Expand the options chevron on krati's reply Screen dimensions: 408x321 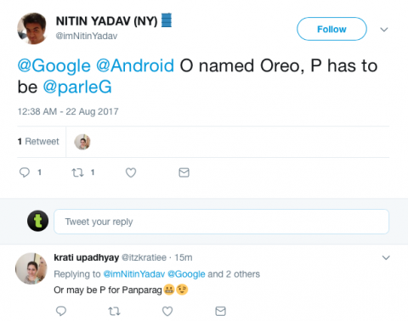[386, 257]
